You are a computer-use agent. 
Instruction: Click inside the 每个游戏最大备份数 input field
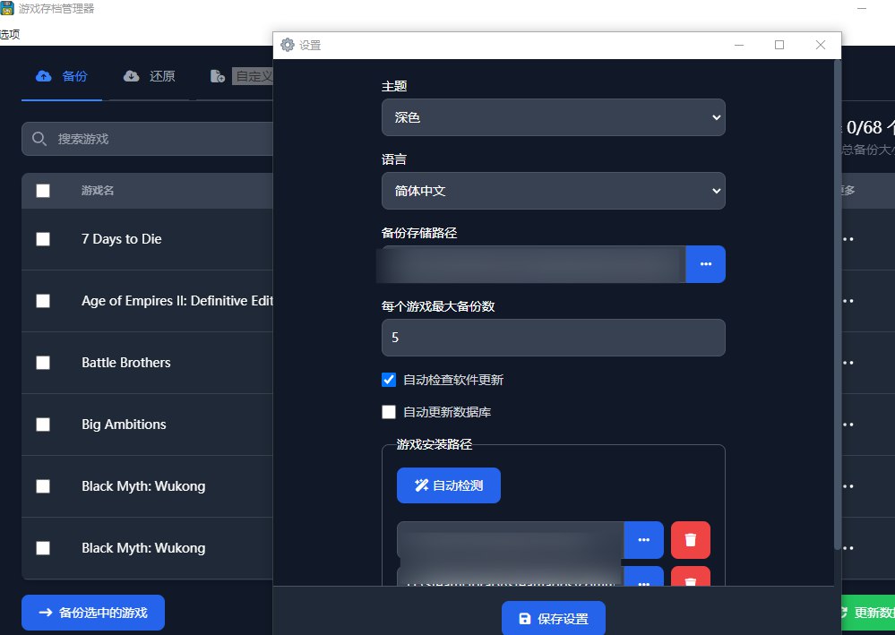coord(553,338)
